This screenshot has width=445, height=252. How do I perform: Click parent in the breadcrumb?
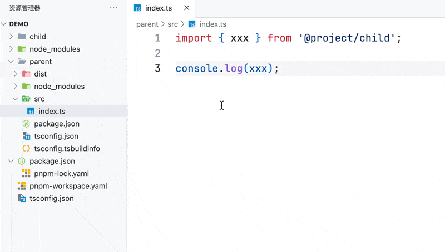click(x=147, y=24)
